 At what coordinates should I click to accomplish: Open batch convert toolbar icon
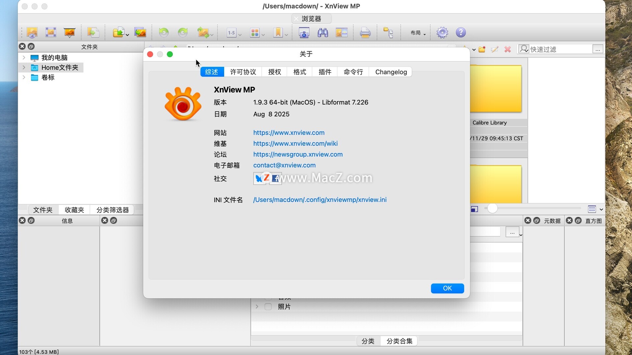pos(140,33)
